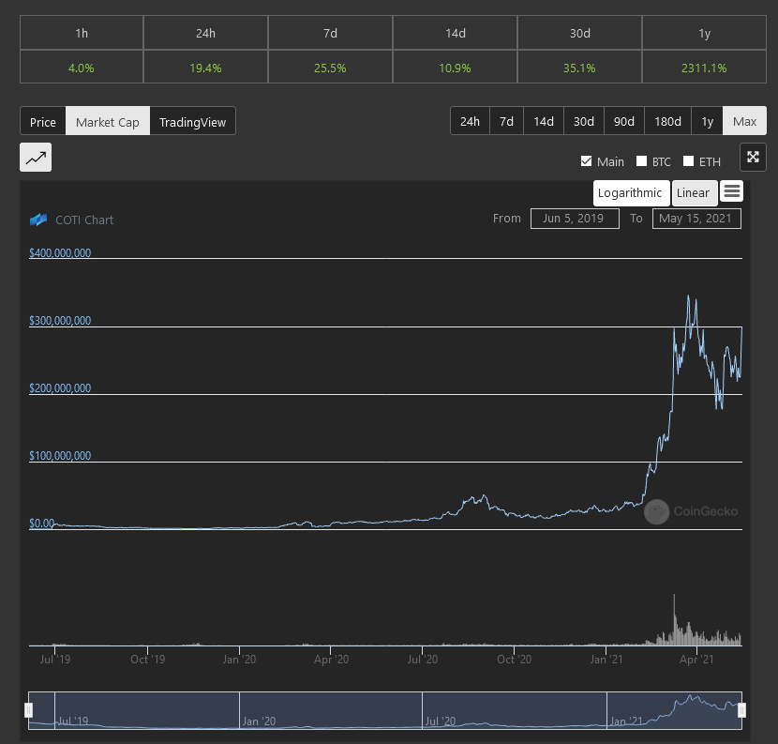Viewport: 778px width, 744px height.
Task: Click the $100,000,000 axis label
Action: [x=60, y=456]
